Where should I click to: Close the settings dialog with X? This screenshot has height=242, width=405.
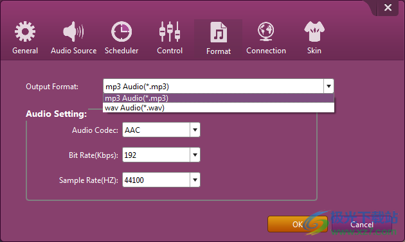pyautogui.click(x=388, y=8)
